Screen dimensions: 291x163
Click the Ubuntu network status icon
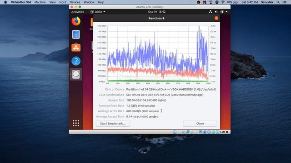tap(210, 12)
